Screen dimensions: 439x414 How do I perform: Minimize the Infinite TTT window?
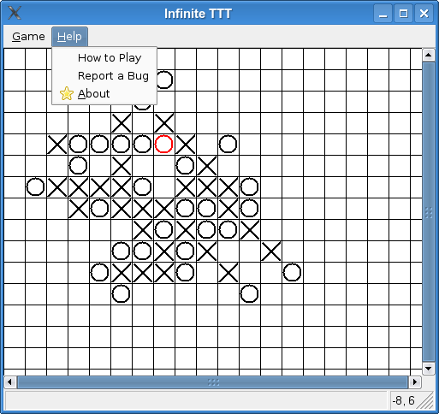click(x=383, y=14)
